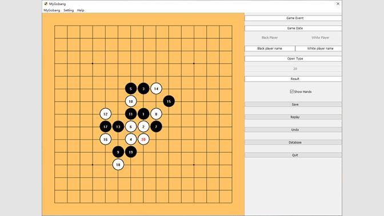Click white stone numbered 10
Image resolution: width=384 pixels, height=216 pixels.
coord(131,101)
